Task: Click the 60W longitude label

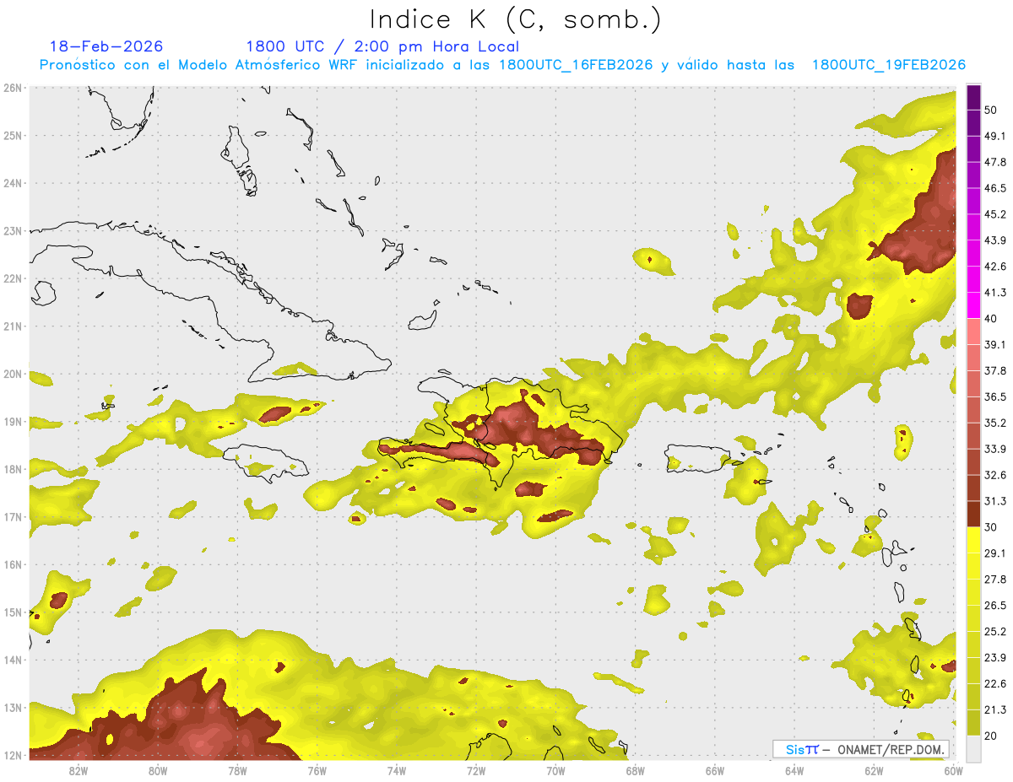Action: 953,770
